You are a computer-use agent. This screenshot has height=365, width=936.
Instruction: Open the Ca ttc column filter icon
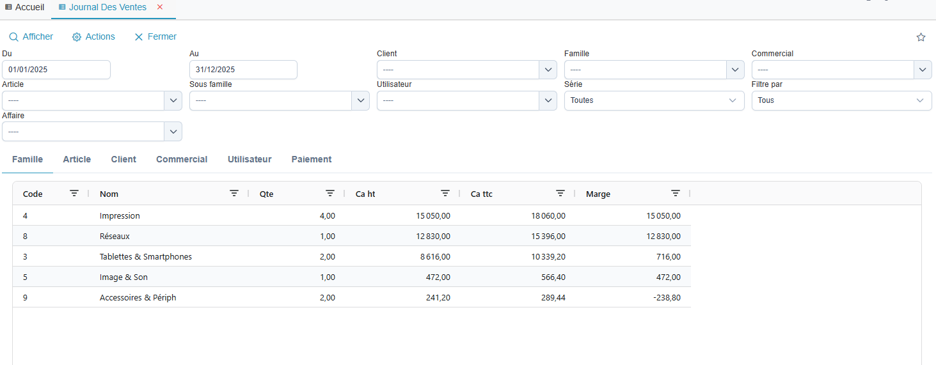point(560,193)
